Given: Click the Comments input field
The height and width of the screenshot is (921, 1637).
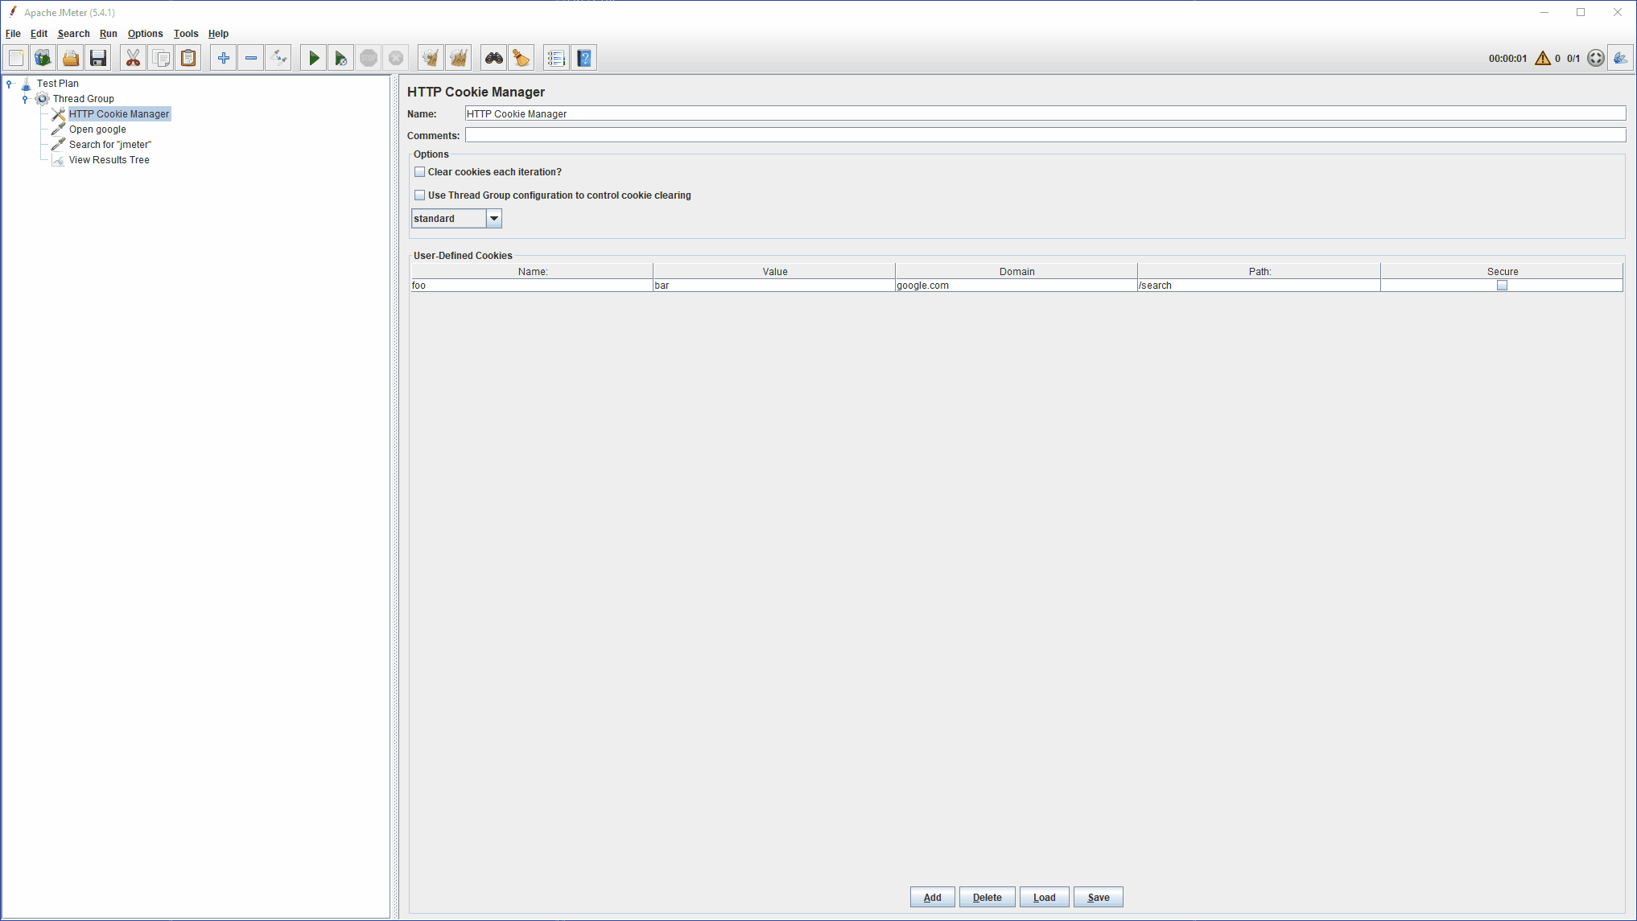Looking at the screenshot, I should (x=1045, y=136).
